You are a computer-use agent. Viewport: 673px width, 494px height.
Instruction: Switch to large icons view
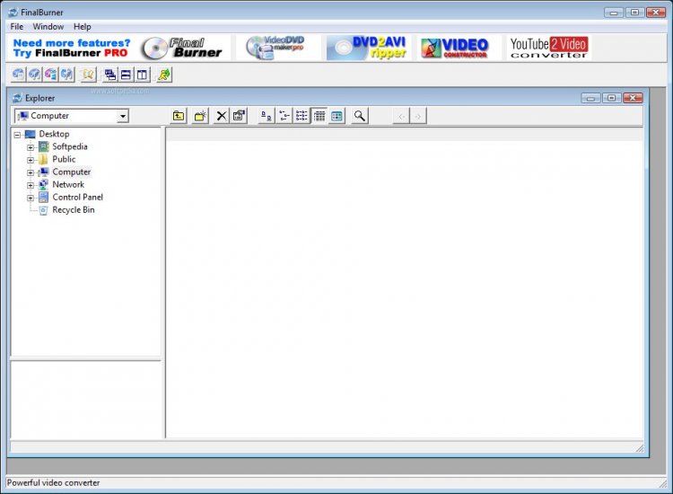pyautogui.click(x=267, y=116)
